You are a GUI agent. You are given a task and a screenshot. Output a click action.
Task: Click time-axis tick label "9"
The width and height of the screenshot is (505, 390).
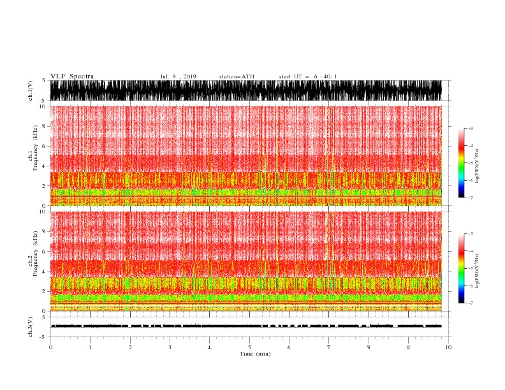tap(408, 347)
